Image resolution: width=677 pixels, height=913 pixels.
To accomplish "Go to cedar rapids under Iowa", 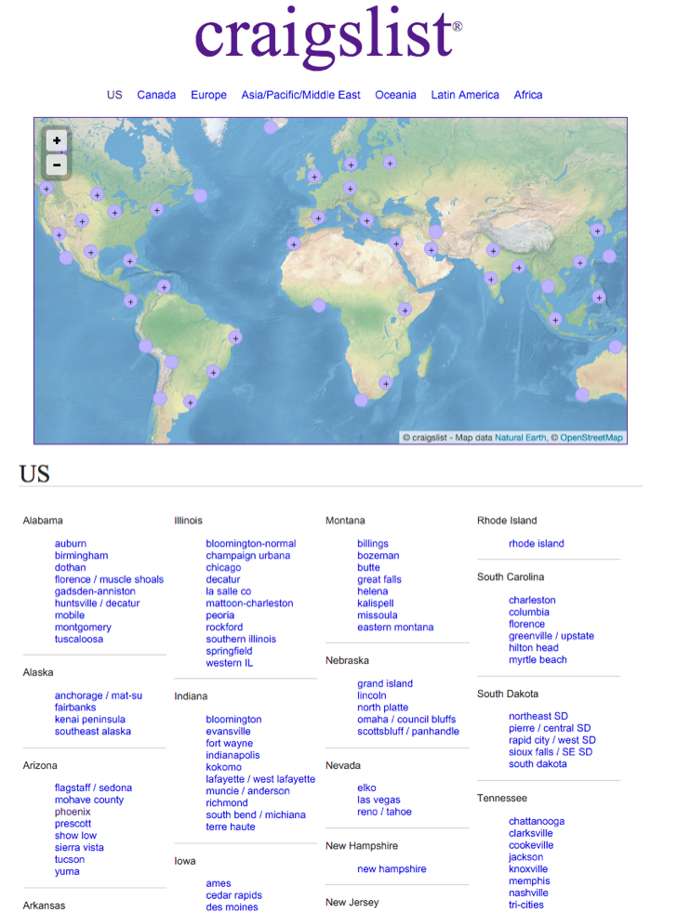I will coord(233,895).
